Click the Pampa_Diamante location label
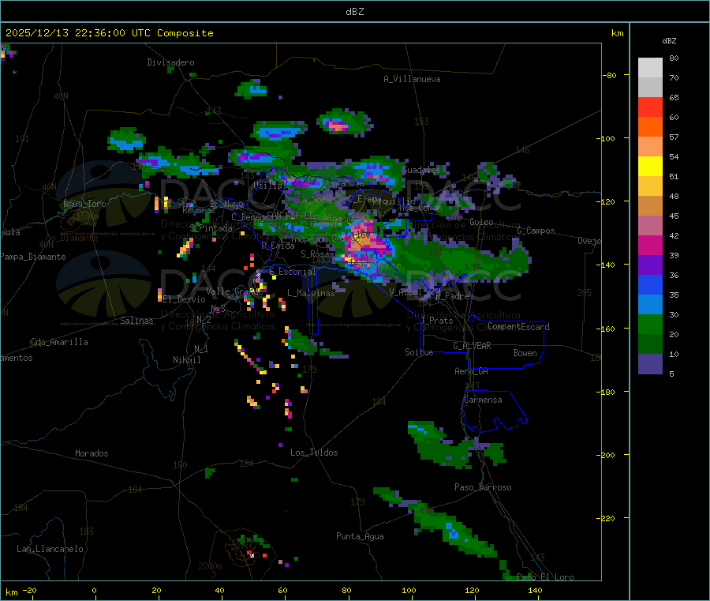Image resolution: width=710 pixels, height=601 pixels. pyautogui.click(x=33, y=257)
